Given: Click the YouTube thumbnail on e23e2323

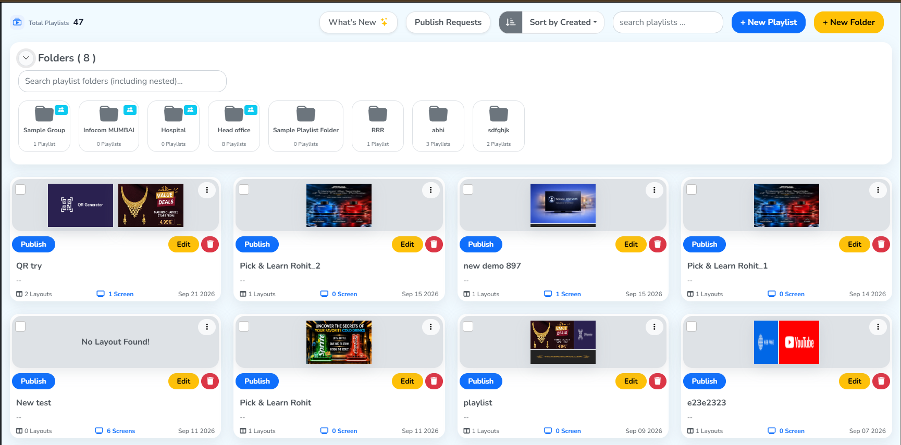Looking at the screenshot, I should (x=799, y=342).
